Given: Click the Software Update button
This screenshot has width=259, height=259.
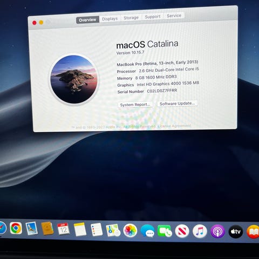Looking at the screenshot, I should coord(178,104).
